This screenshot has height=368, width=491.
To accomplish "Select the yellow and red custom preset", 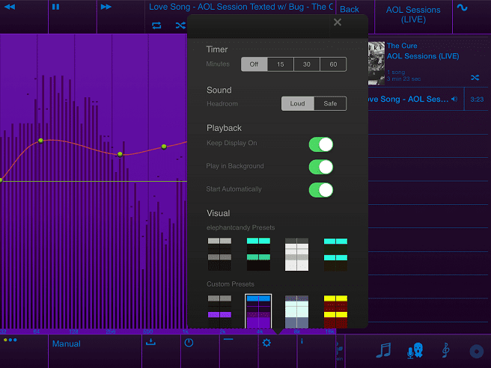I will pos(335,311).
